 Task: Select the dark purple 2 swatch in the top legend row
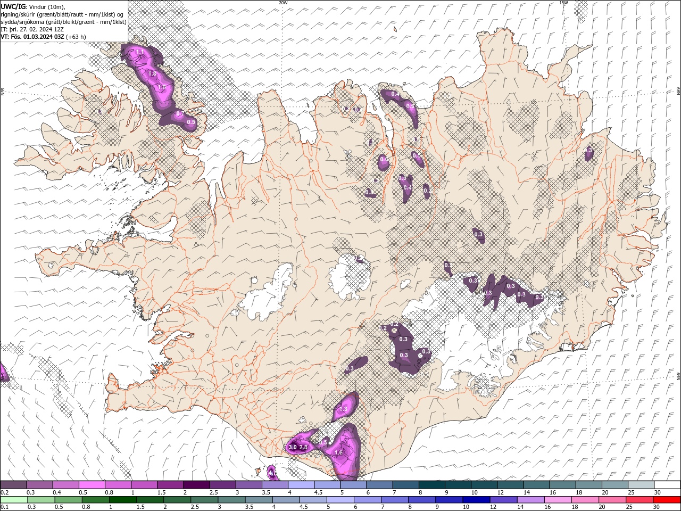196,485
